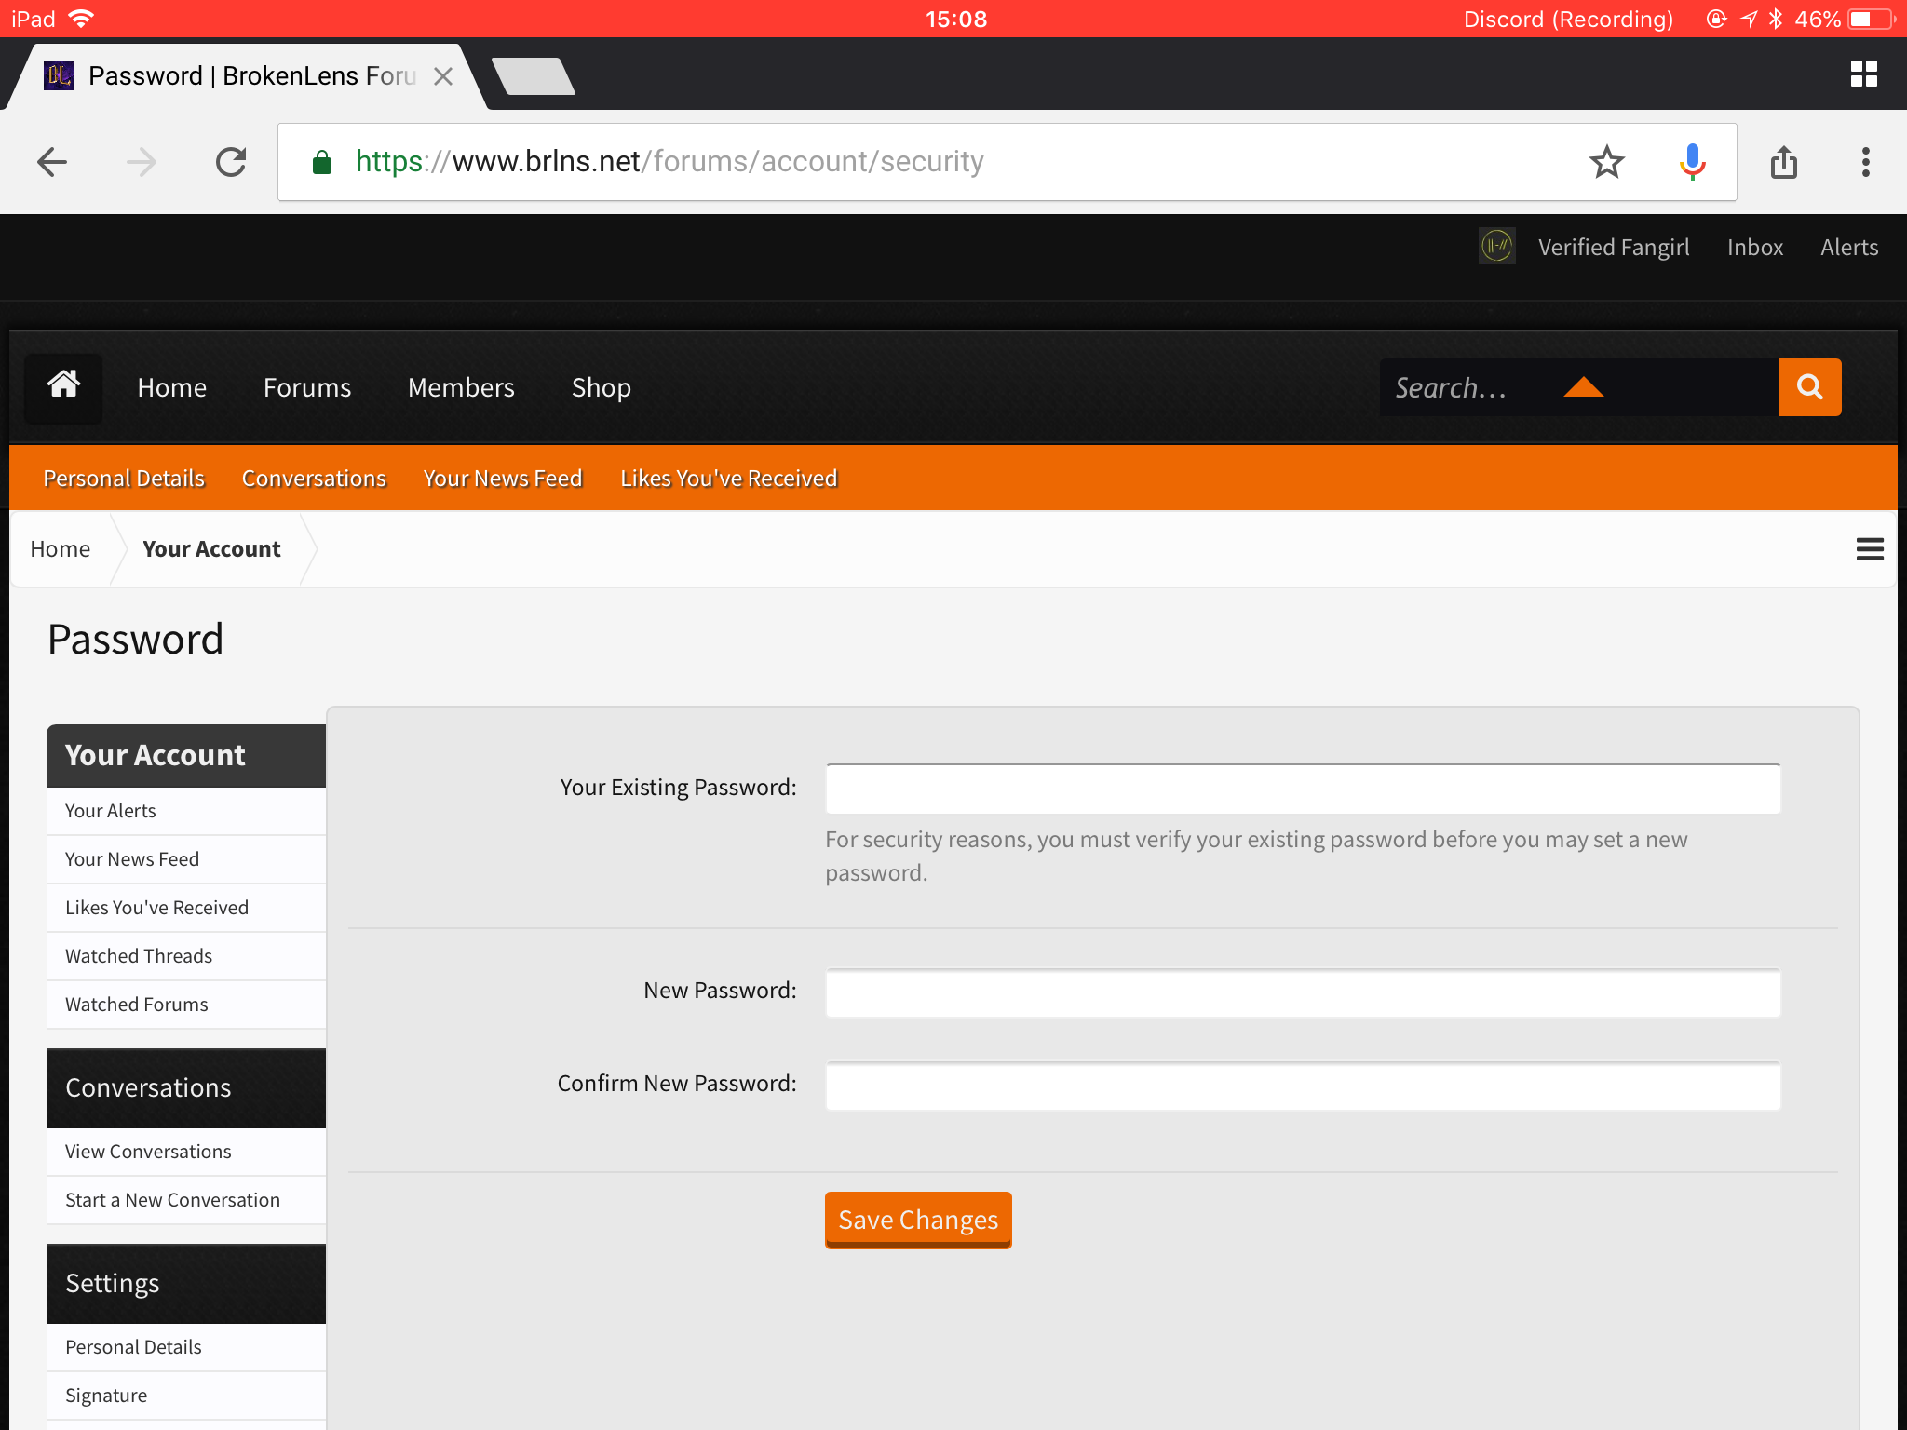The width and height of the screenshot is (1907, 1430).
Task: Go back using browser back arrow
Action: [52, 162]
